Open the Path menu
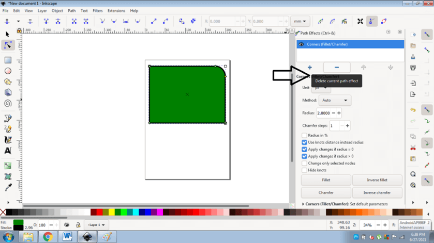Viewport: 434px width, 243px height. click(71, 10)
